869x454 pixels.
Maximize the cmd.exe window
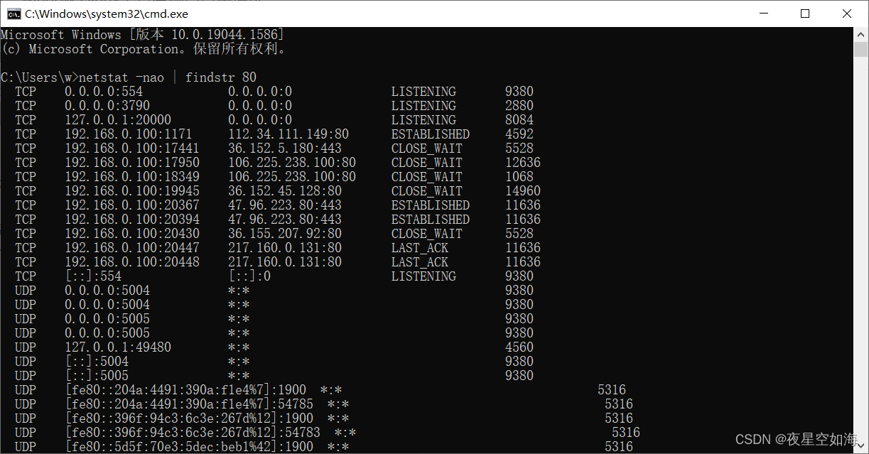pyautogui.click(x=804, y=13)
